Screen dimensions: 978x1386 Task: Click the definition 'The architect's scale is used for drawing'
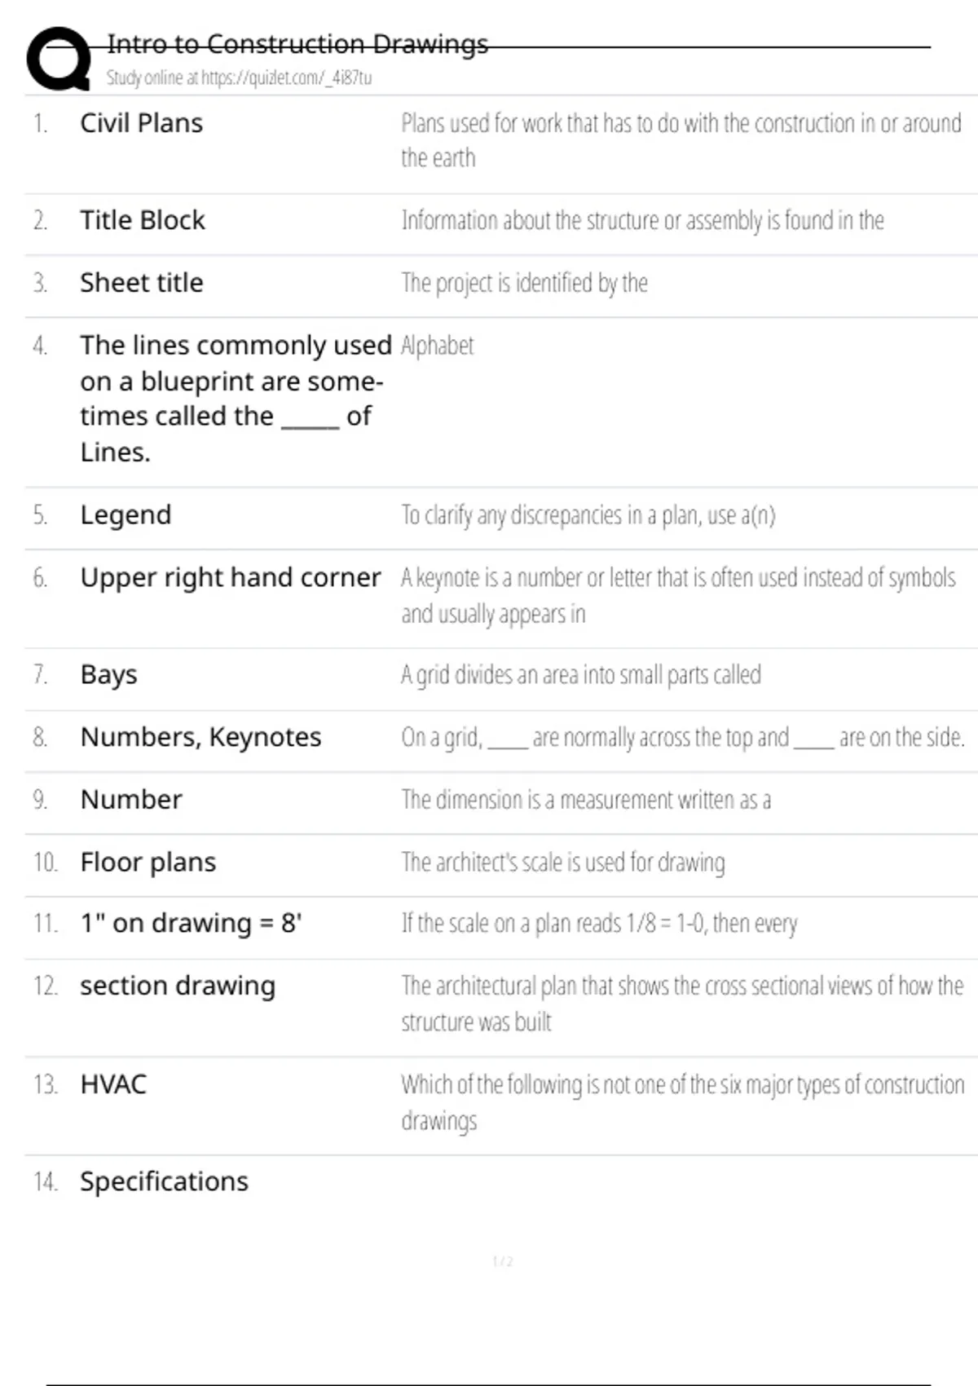click(x=562, y=862)
